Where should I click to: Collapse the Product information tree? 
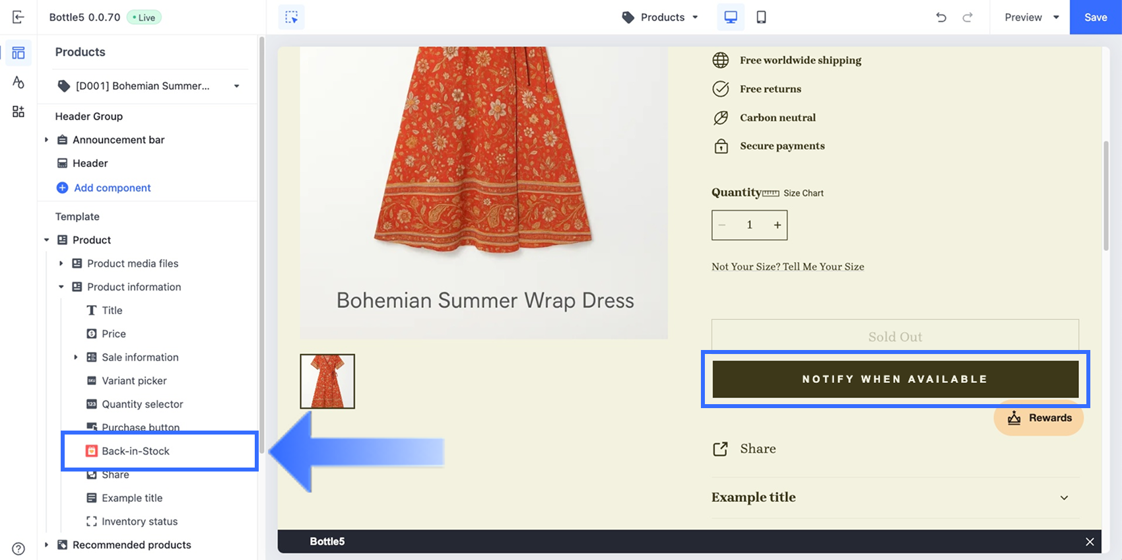point(61,287)
